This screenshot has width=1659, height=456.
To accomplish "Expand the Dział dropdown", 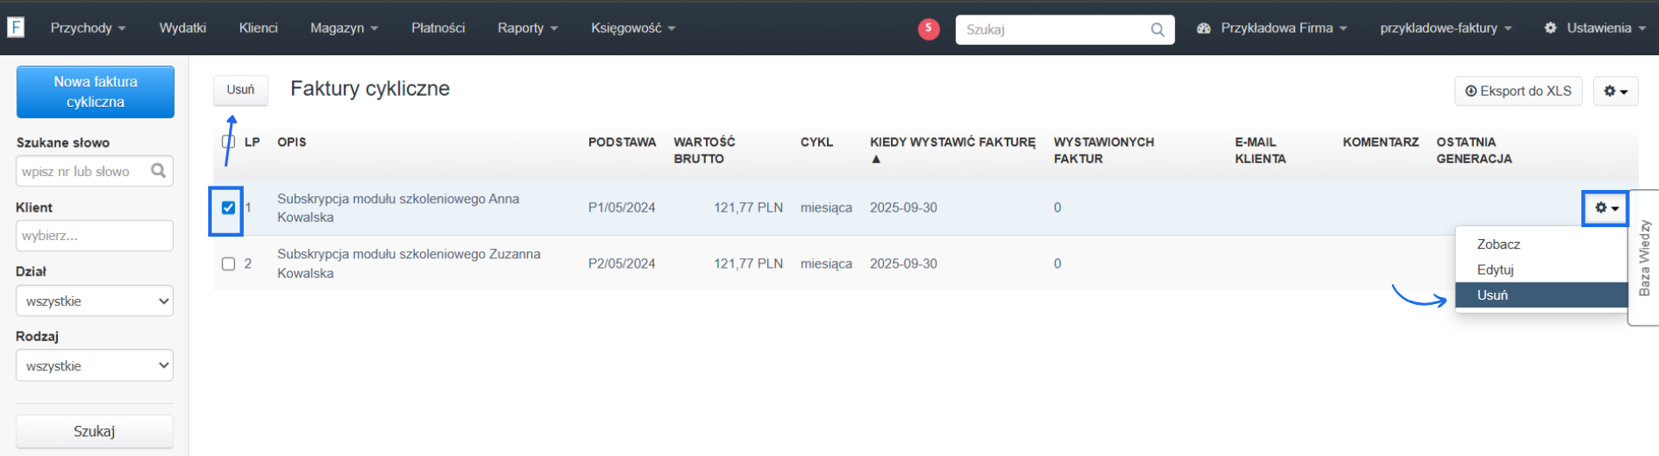I will pyautogui.click(x=95, y=301).
